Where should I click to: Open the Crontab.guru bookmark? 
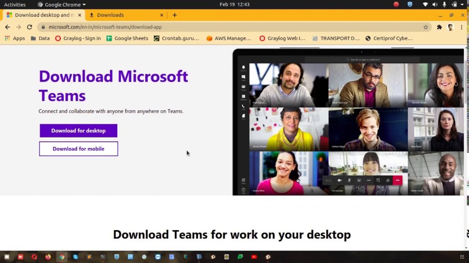coord(176,38)
